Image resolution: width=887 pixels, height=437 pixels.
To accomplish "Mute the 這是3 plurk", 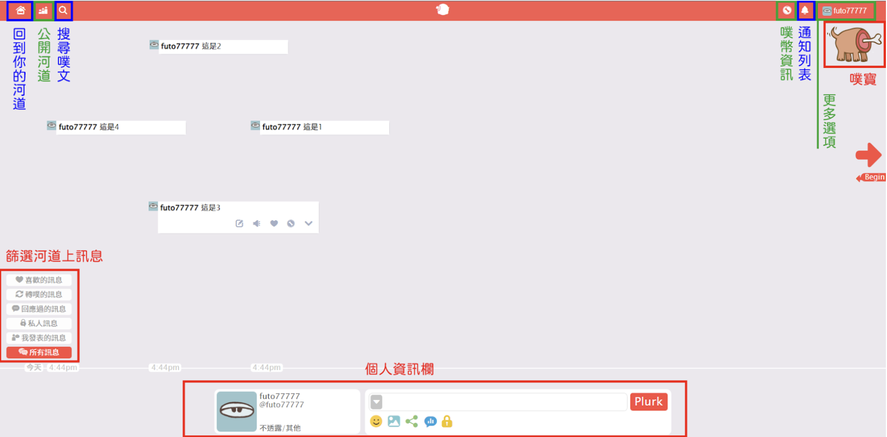I will (x=257, y=223).
